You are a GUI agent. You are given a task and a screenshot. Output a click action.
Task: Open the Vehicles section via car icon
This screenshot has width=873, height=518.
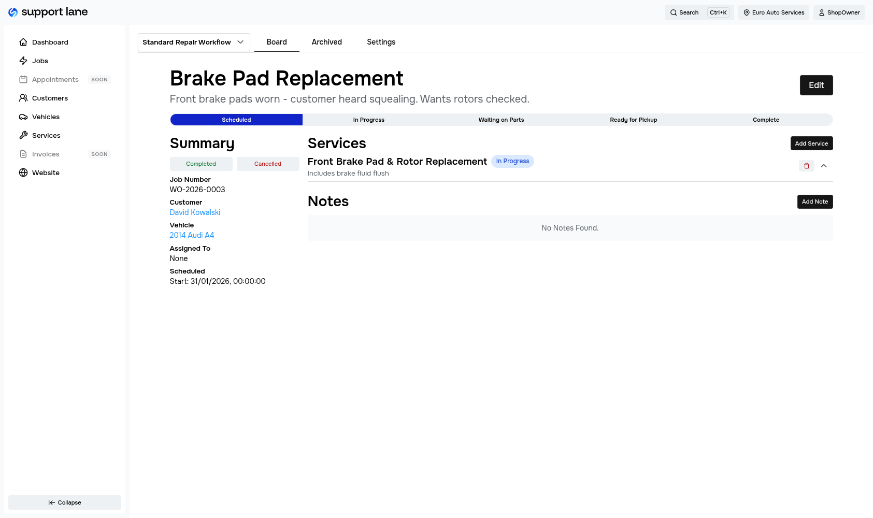click(x=23, y=117)
